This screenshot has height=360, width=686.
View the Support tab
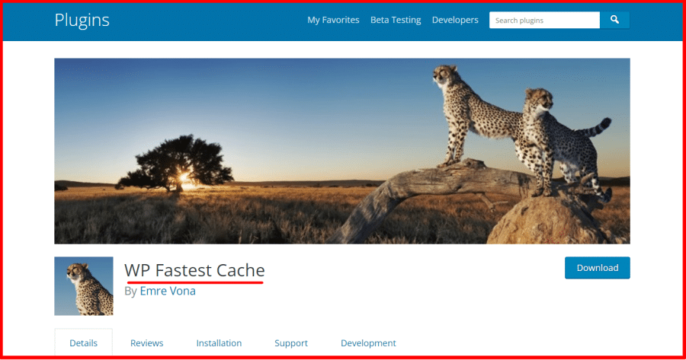(291, 343)
